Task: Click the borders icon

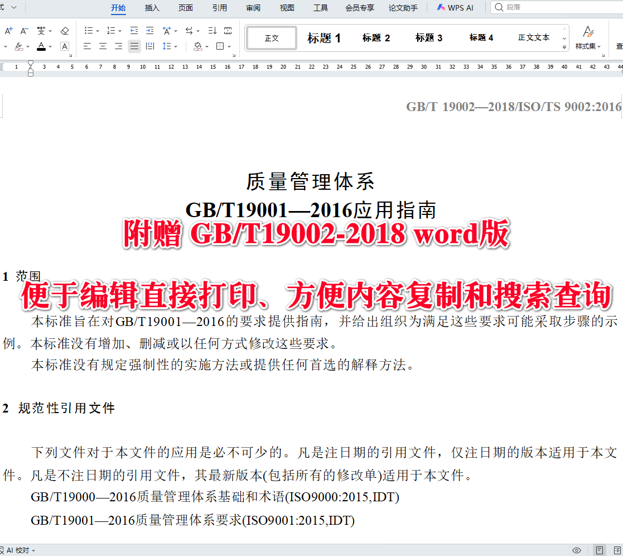Action: pyautogui.click(x=220, y=46)
